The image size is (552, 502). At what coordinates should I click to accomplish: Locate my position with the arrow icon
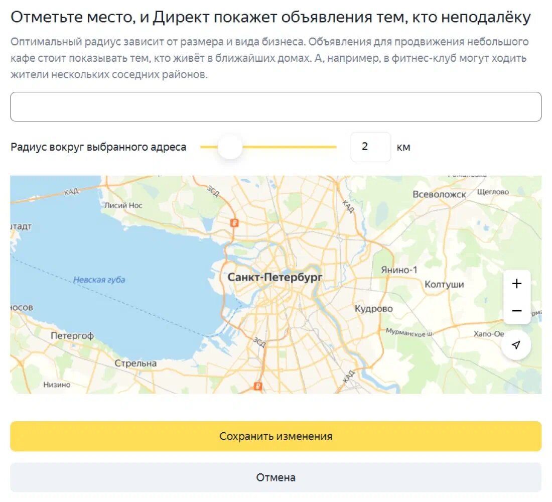coord(516,345)
